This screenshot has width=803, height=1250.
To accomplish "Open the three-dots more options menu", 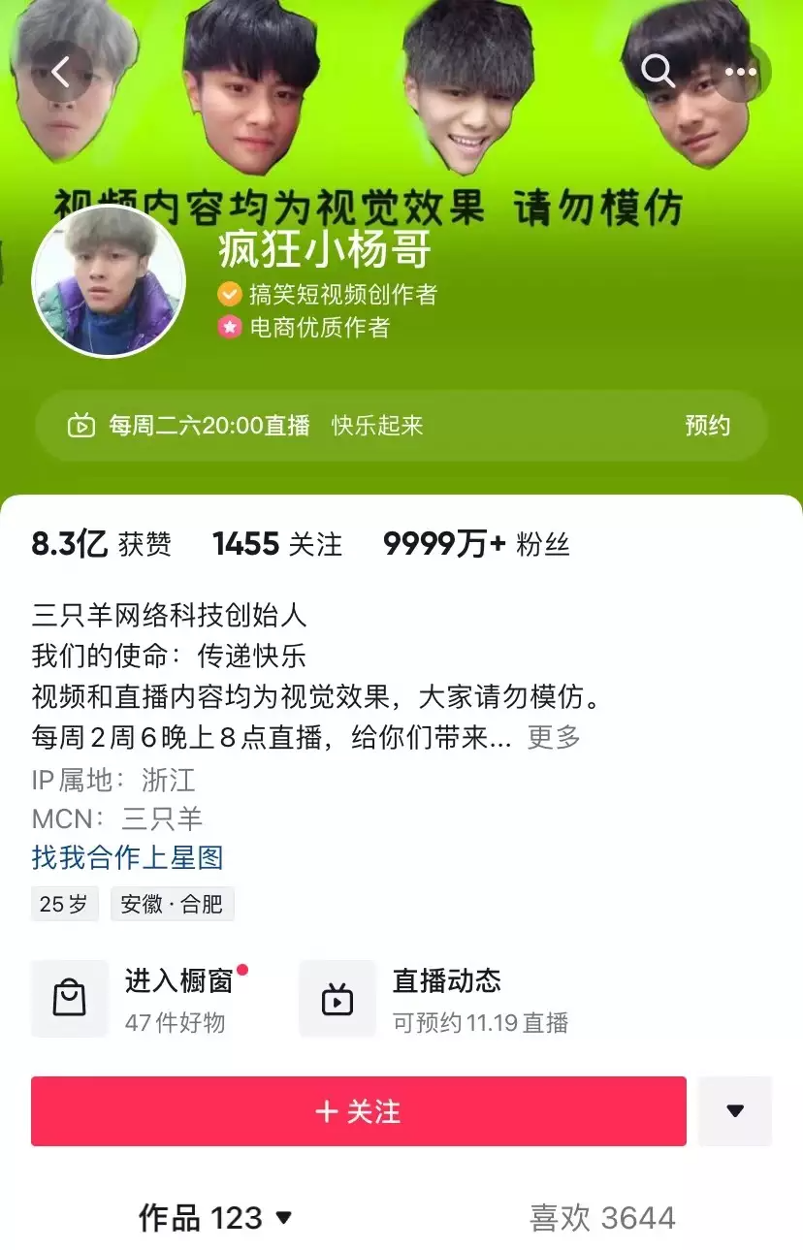I will click(741, 72).
